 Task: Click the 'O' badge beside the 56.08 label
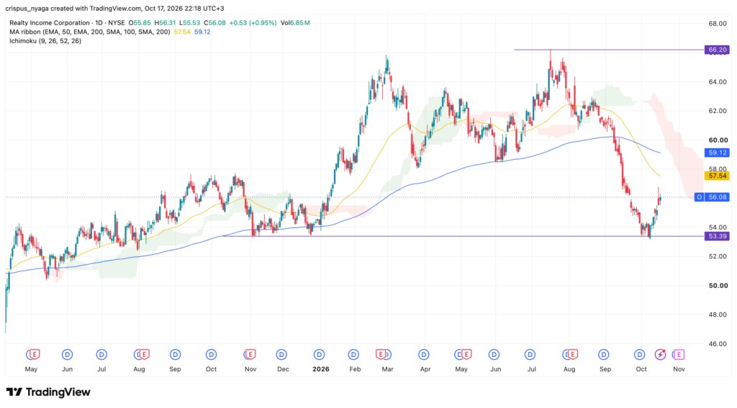click(699, 197)
